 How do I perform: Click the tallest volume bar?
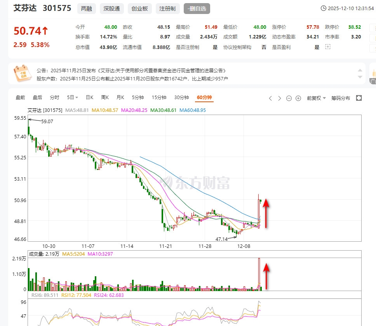coord(259,274)
